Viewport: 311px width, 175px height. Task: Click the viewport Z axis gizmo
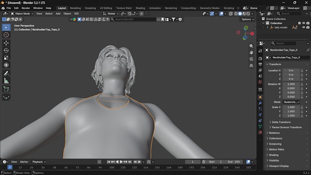click(245, 37)
